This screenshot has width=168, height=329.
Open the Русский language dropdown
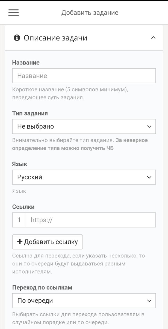pyautogui.click(x=84, y=177)
